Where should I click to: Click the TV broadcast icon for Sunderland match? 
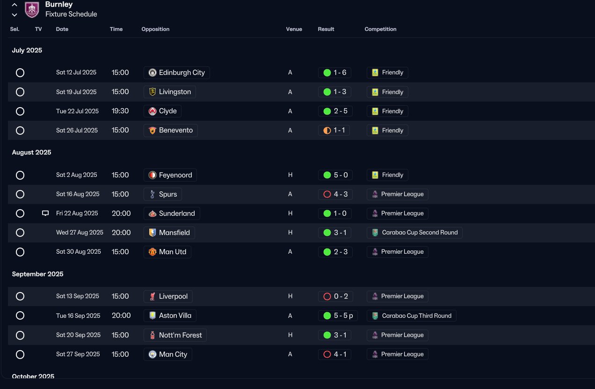(45, 213)
